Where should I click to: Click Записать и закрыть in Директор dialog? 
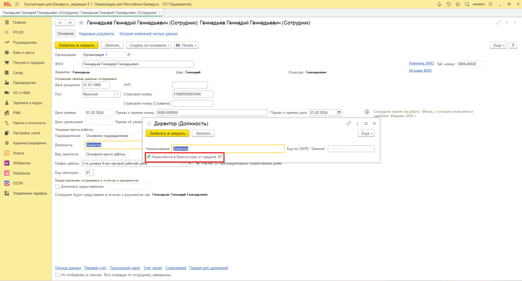coord(167,133)
